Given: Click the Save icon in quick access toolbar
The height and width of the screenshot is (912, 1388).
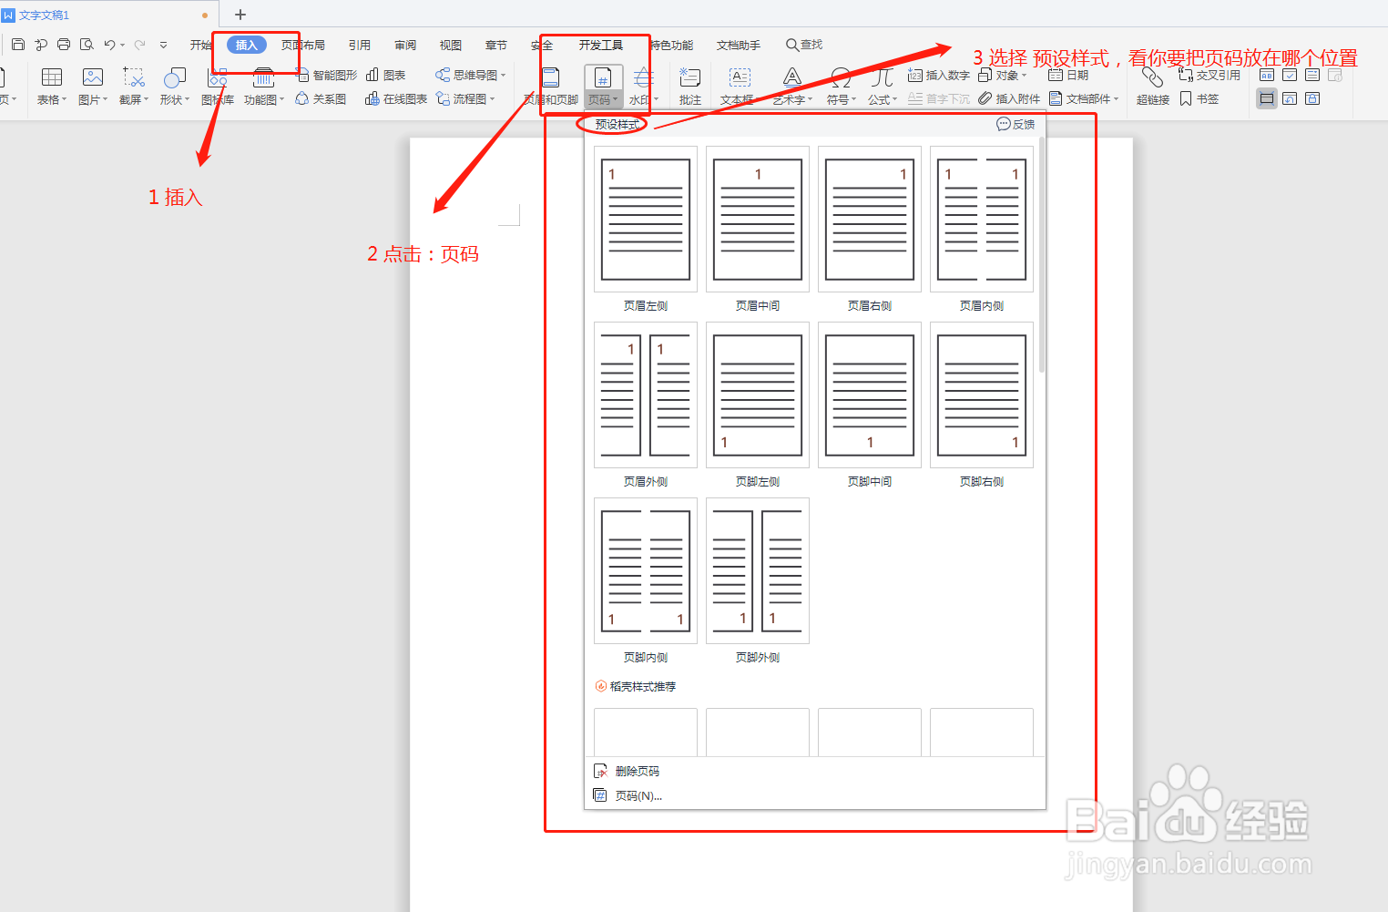Looking at the screenshot, I should 18,44.
